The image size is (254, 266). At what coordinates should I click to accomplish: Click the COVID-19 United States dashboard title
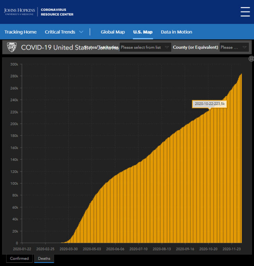(56, 47)
